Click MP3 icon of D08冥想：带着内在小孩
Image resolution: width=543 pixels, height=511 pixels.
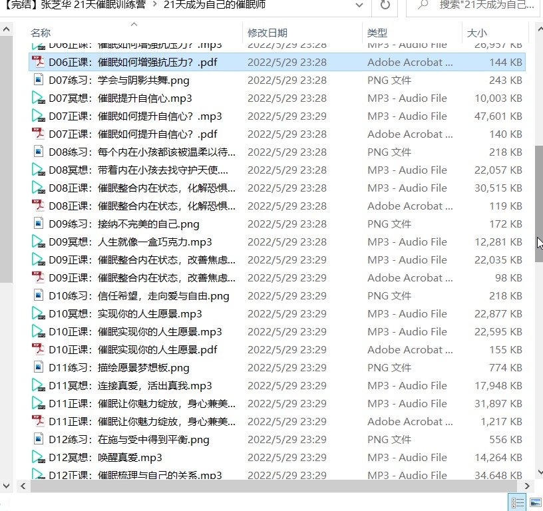tap(38, 170)
